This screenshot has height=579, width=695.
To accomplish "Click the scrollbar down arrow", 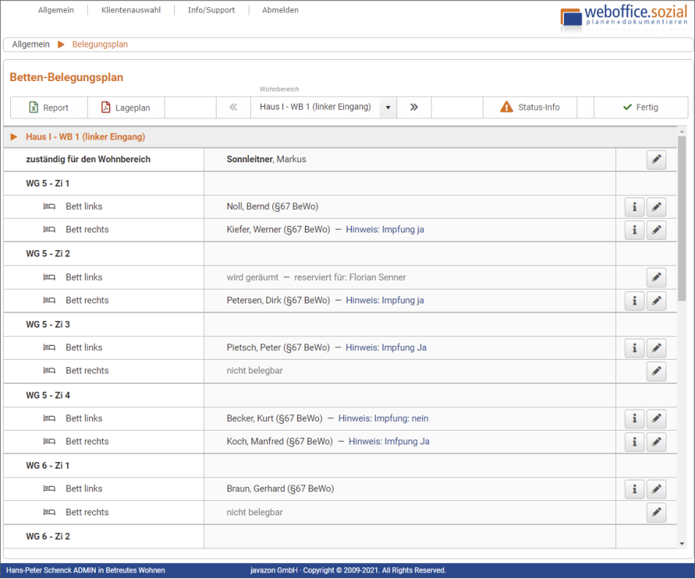I will pos(682,544).
